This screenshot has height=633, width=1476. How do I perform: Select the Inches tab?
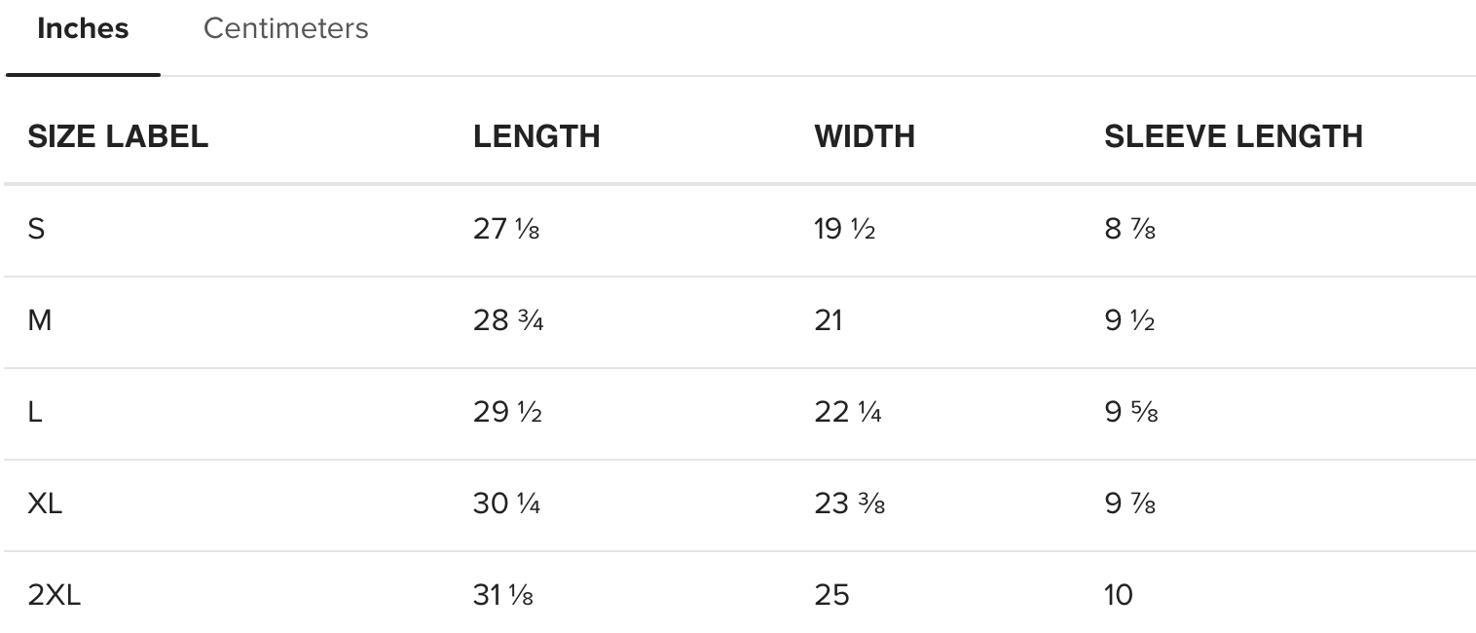(83, 29)
